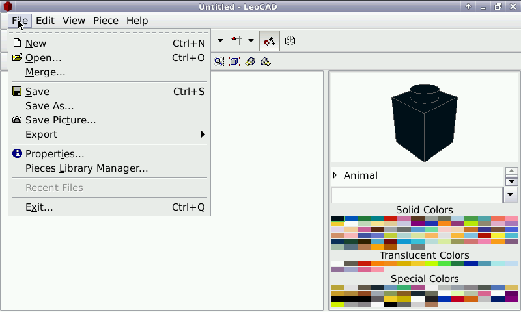The height and width of the screenshot is (312, 521).
Task: Select the Zoom Region magnifier tool
Action: pos(219,62)
